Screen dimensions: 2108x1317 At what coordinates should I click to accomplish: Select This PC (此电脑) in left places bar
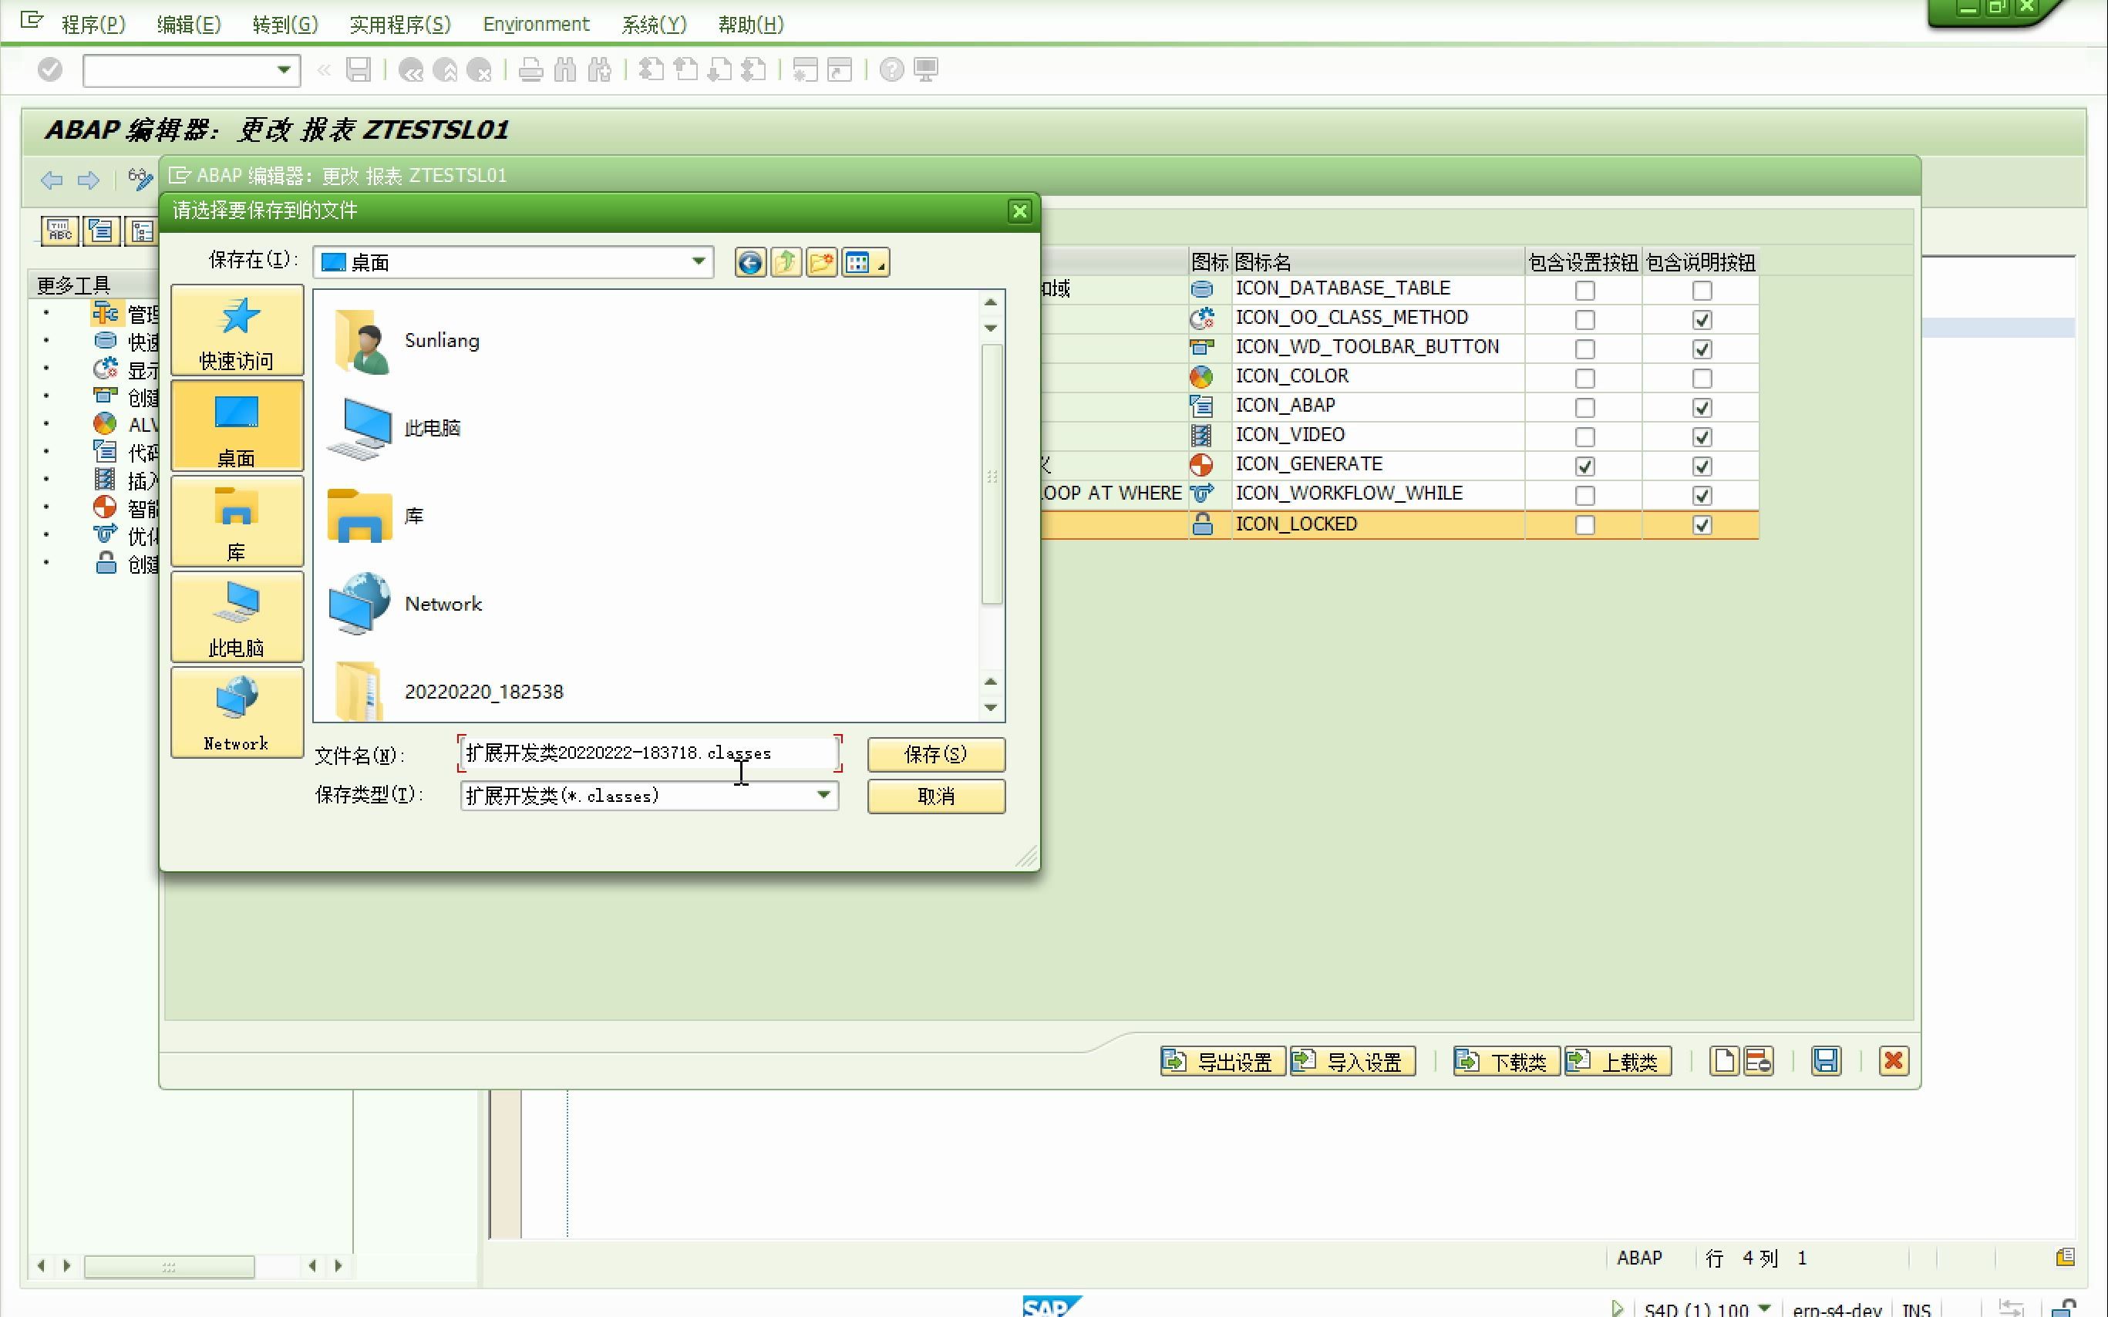pyautogui.click(x=237, y=618)
